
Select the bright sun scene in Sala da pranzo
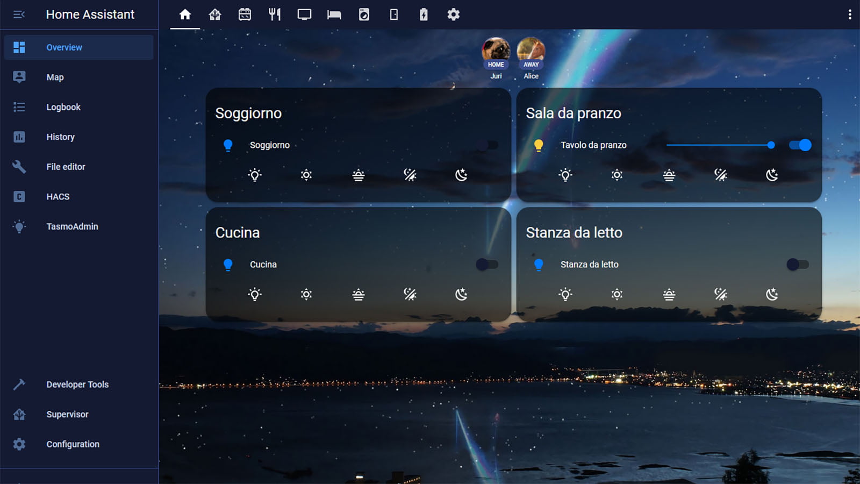coord(617,174)
